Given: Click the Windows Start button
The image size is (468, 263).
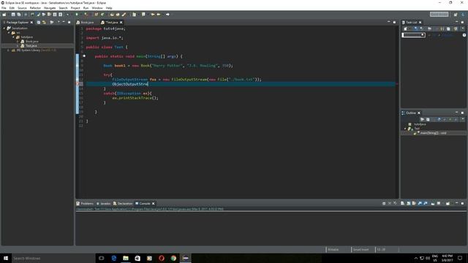Looking at the screenshot, I should click(6, 258).
